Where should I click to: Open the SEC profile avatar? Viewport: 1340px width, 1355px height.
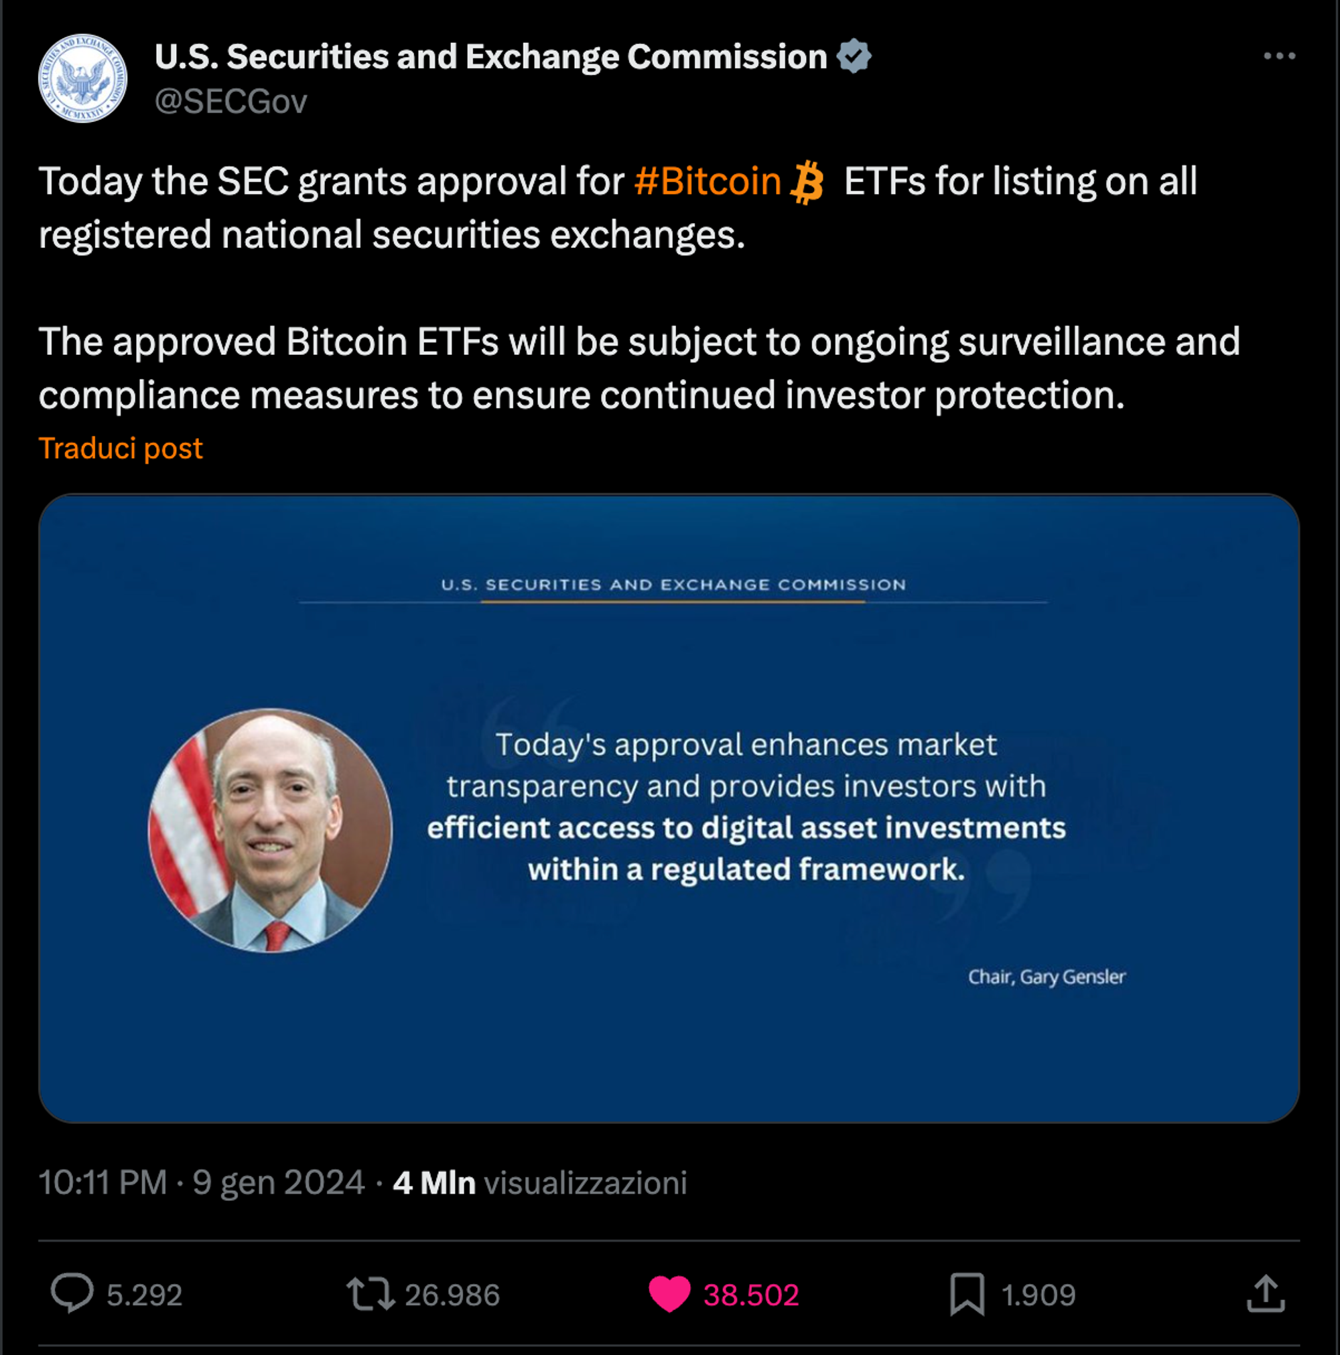coord(82,78)
